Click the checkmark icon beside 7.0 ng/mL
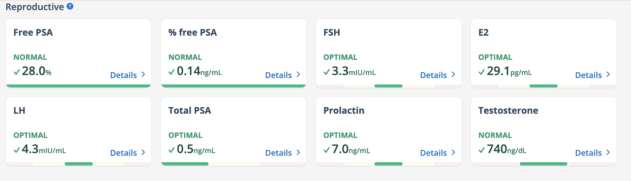 [327, 150]
